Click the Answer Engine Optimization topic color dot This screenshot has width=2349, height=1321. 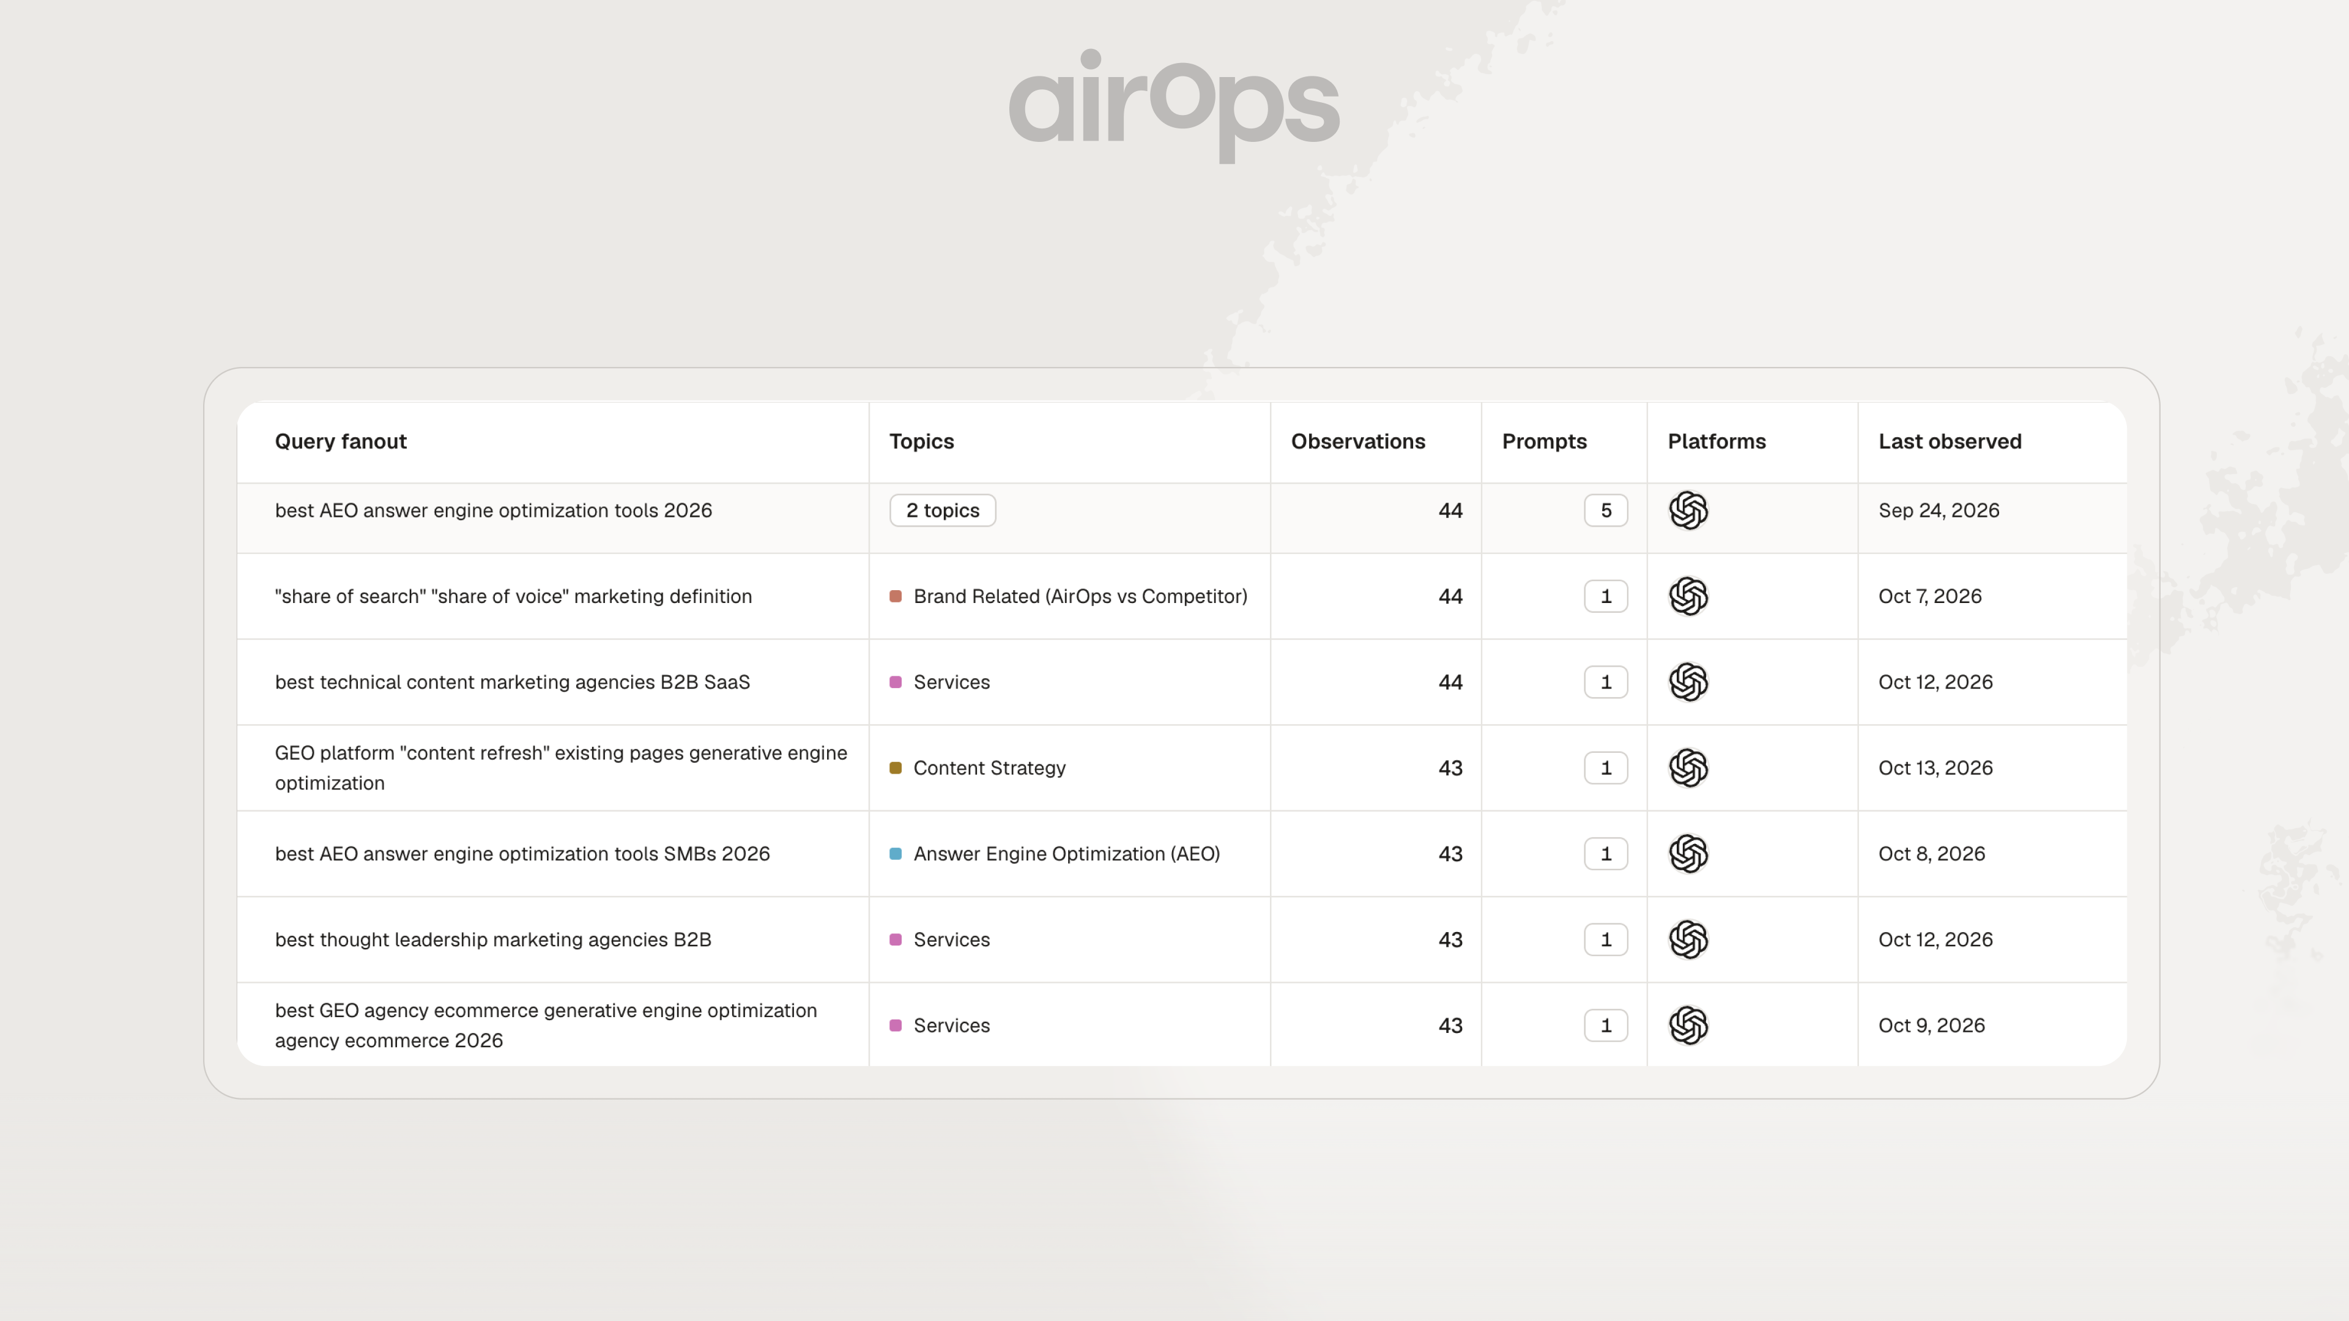coord(896,853)
